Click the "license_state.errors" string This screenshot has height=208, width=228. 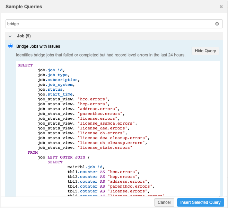(x=105, y=147)
